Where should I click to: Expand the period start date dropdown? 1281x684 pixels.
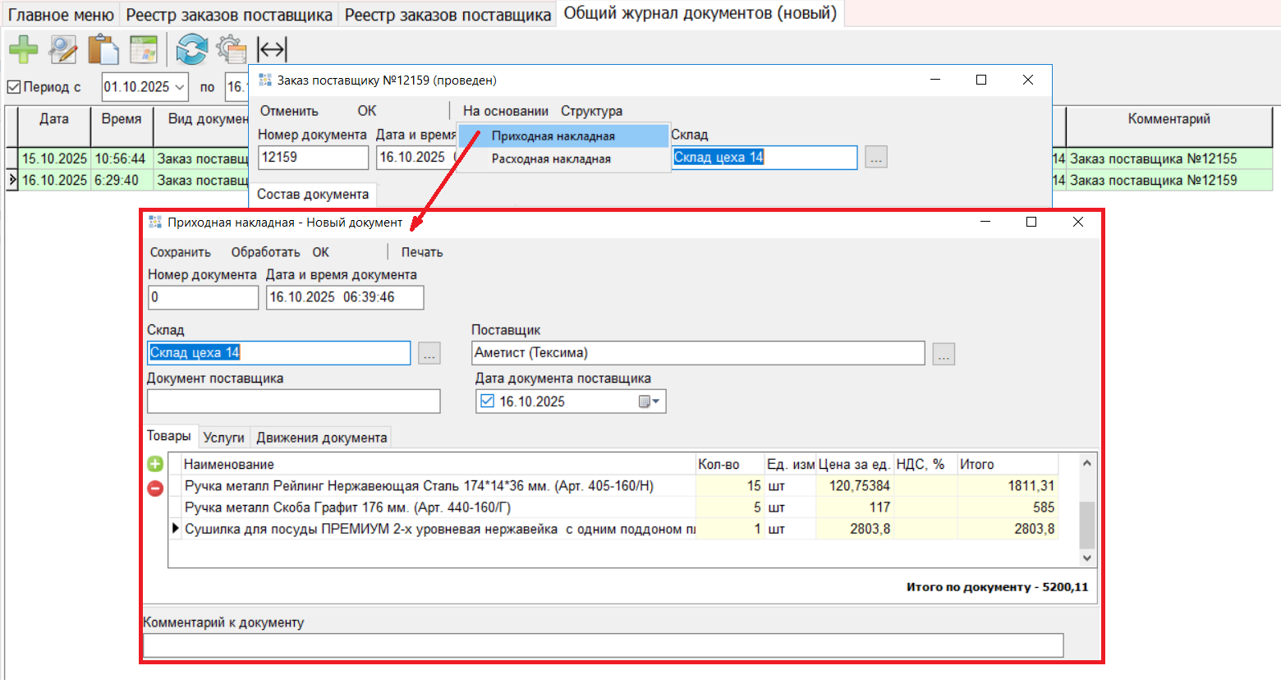[x=180, y=87]
